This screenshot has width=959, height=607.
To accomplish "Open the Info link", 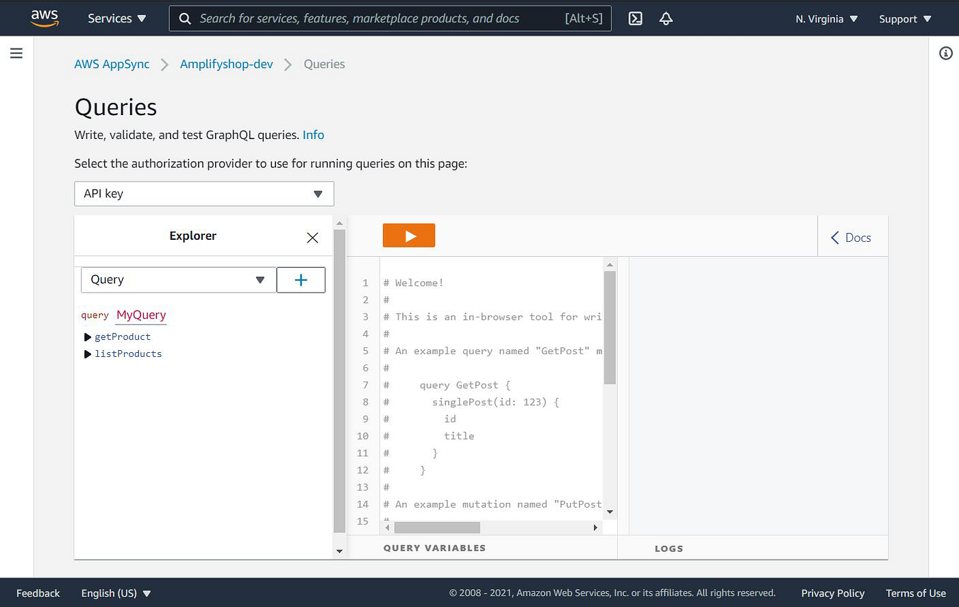I will click(x=313, y=135).
